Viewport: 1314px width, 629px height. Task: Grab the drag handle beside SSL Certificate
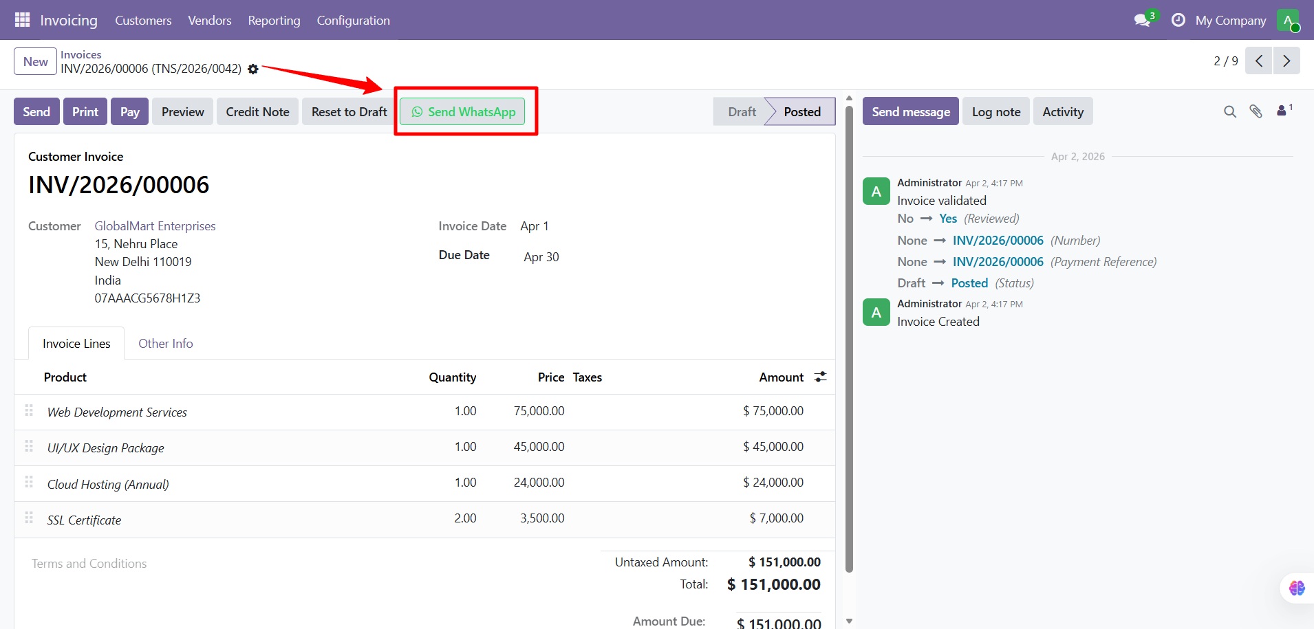(x=29, y=518)
